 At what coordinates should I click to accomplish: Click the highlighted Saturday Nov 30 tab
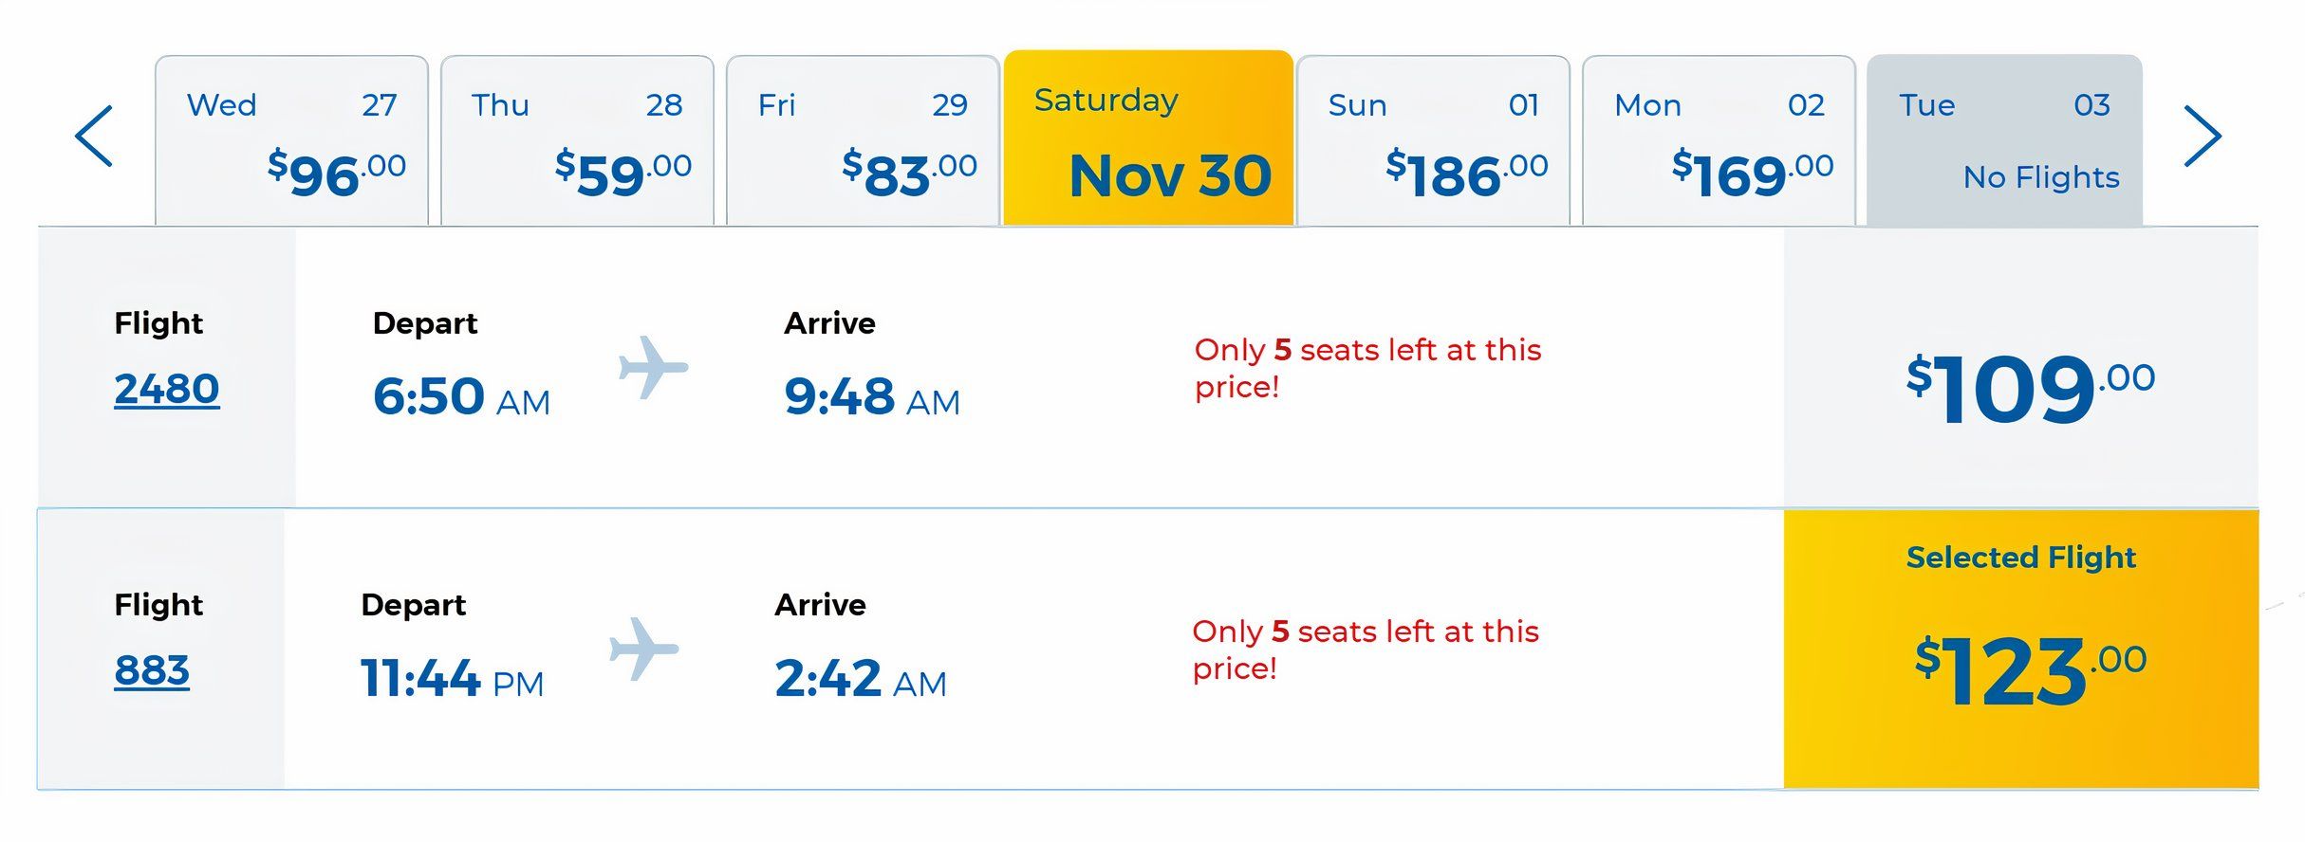coord(1149,137)
